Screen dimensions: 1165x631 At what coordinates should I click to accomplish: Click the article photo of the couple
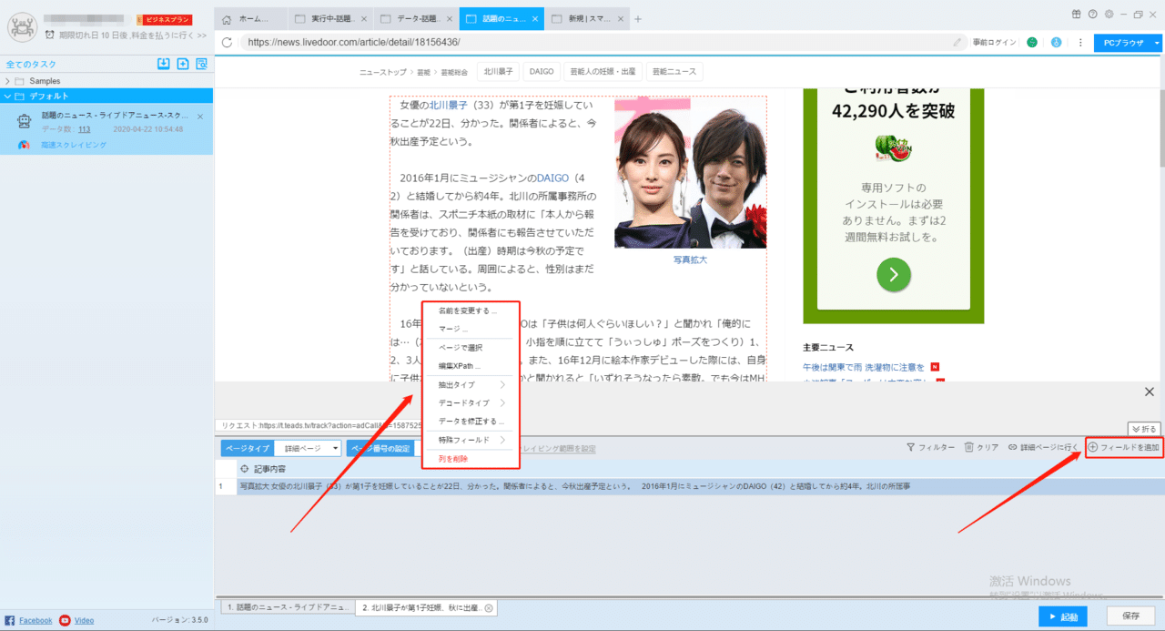pos(690,172)
